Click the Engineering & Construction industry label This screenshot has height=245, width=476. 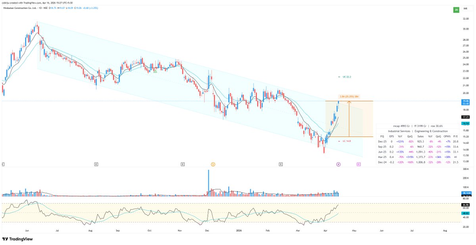[x=431, y=131]
